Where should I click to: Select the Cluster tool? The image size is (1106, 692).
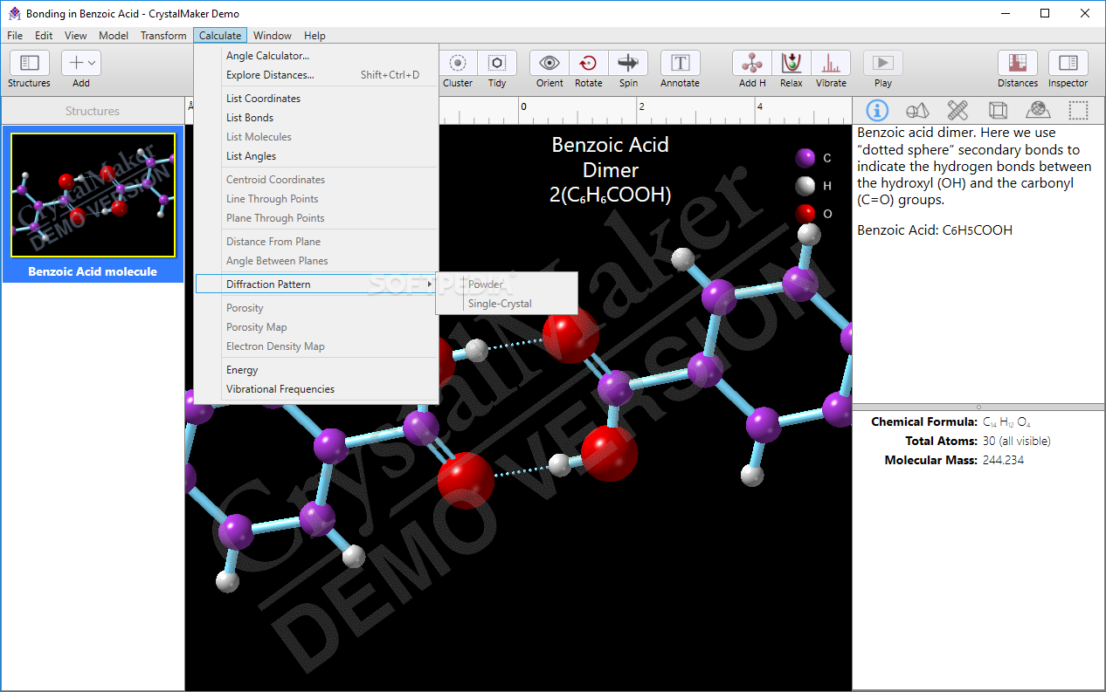click(458, 64)
